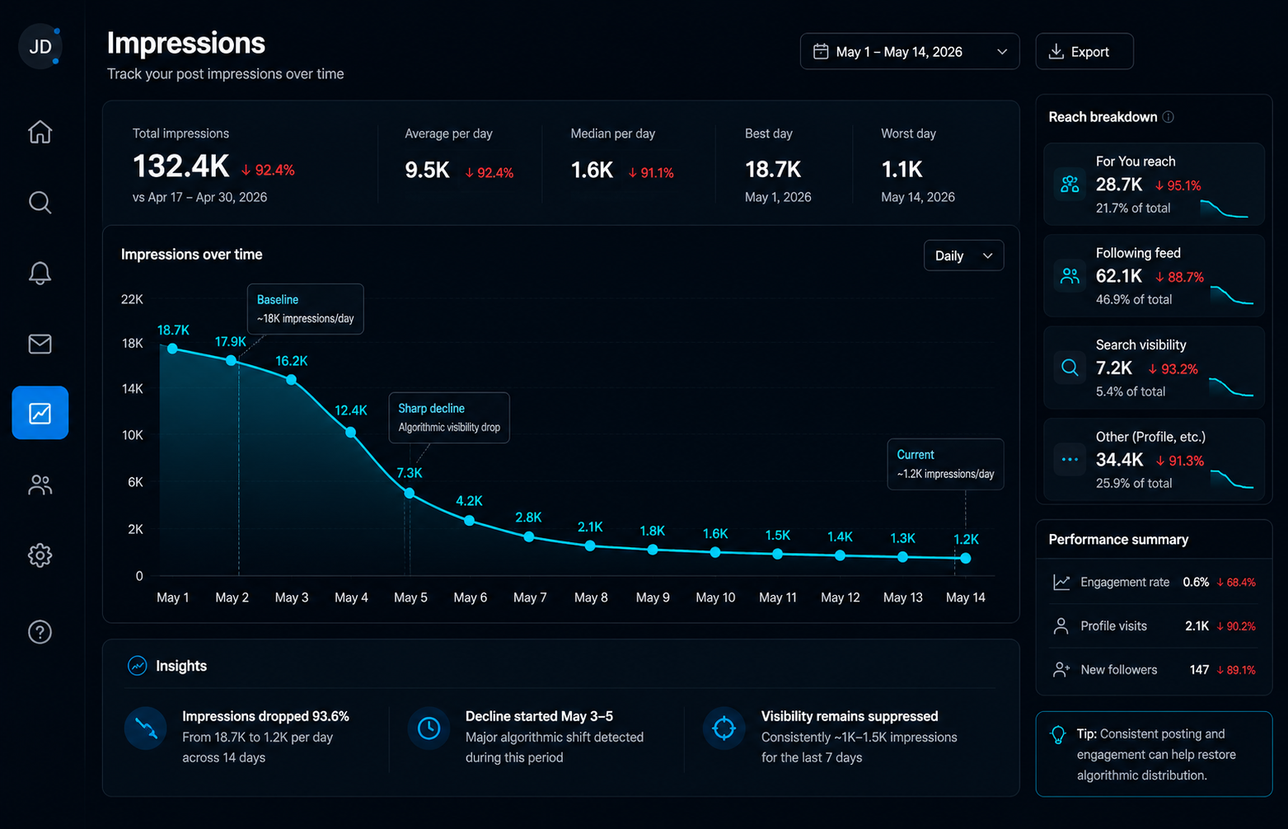Image resolution: width=1288 pixels, height=829 pixels.
Task: Click the Impressions dropped arrow icon
Action: point(146,728)
